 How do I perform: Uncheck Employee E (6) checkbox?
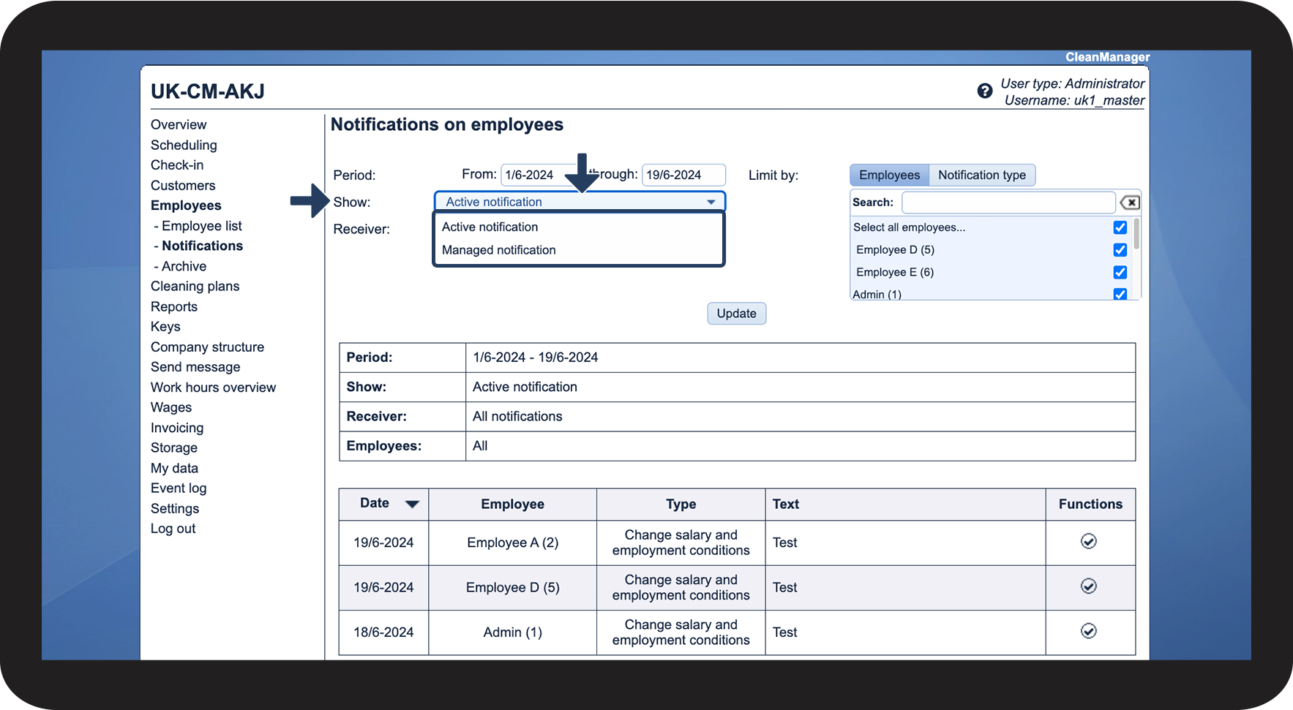1120,272
